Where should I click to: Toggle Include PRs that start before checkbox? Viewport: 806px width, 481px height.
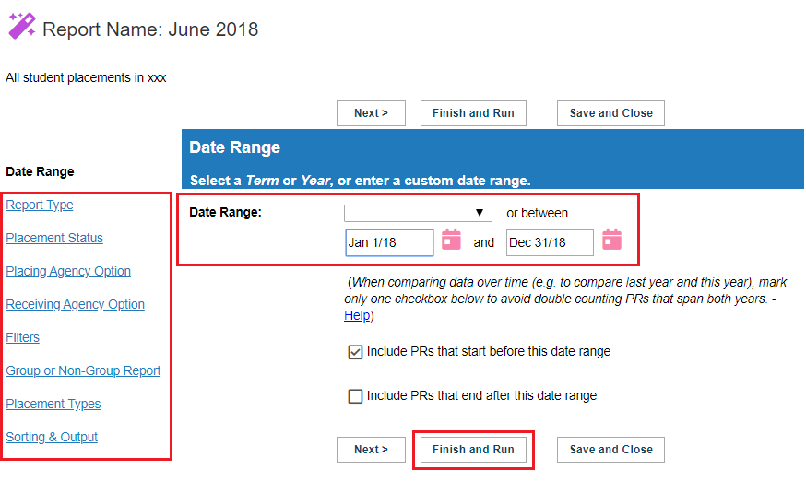click(x=355, y=352)
